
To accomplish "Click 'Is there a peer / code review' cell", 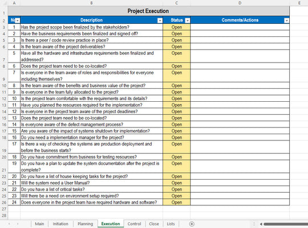I will [x=91, y=40].
